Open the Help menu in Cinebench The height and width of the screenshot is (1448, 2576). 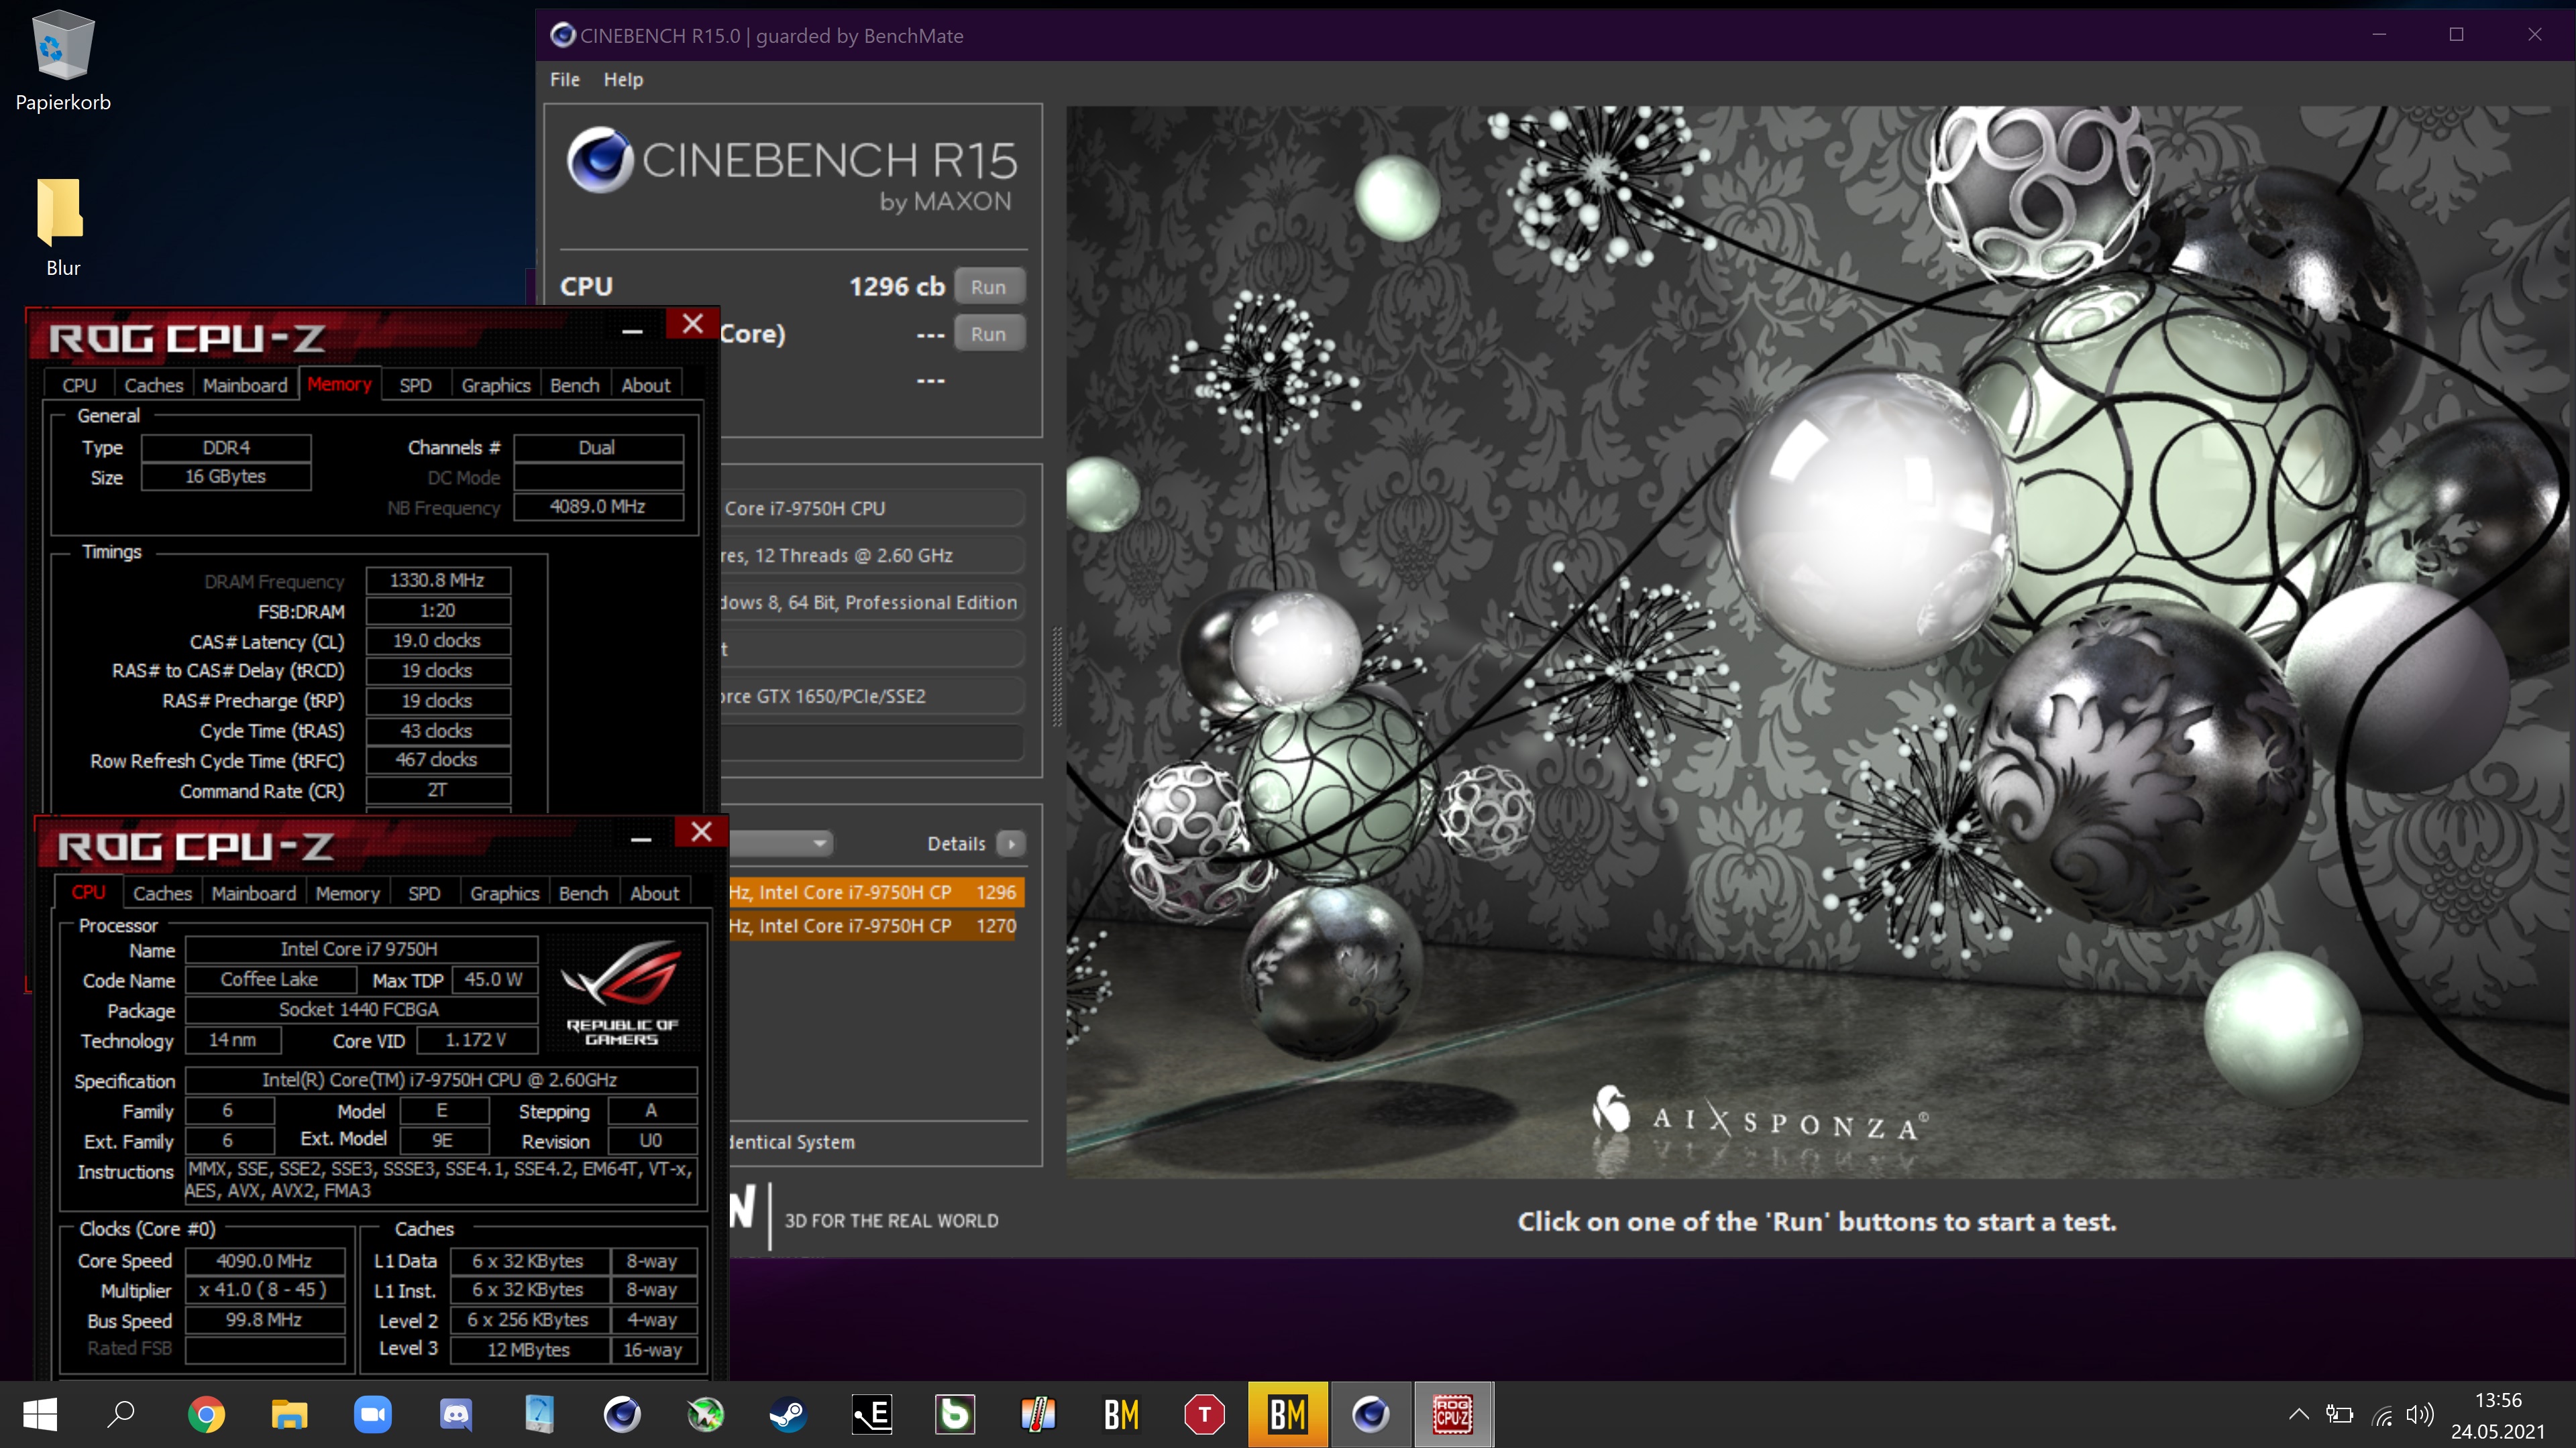point(623,79)
